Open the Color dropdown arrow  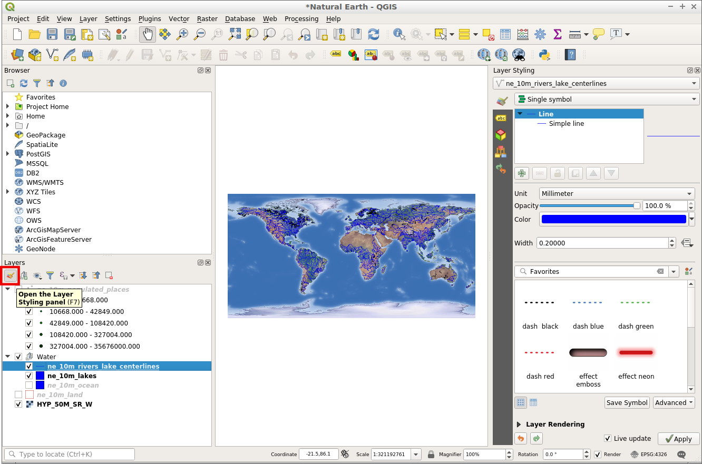tap(692, 219)
